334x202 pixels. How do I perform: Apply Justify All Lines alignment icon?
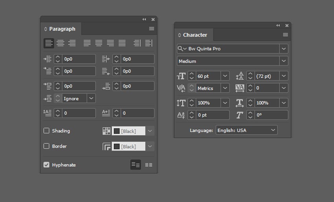[122, 43]
